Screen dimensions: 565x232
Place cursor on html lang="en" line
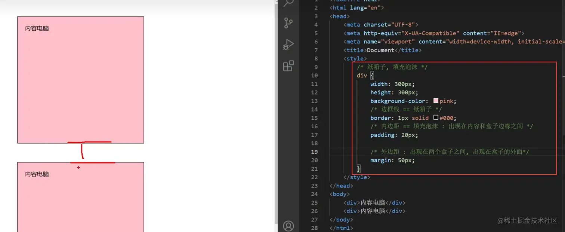pos(357,7)
